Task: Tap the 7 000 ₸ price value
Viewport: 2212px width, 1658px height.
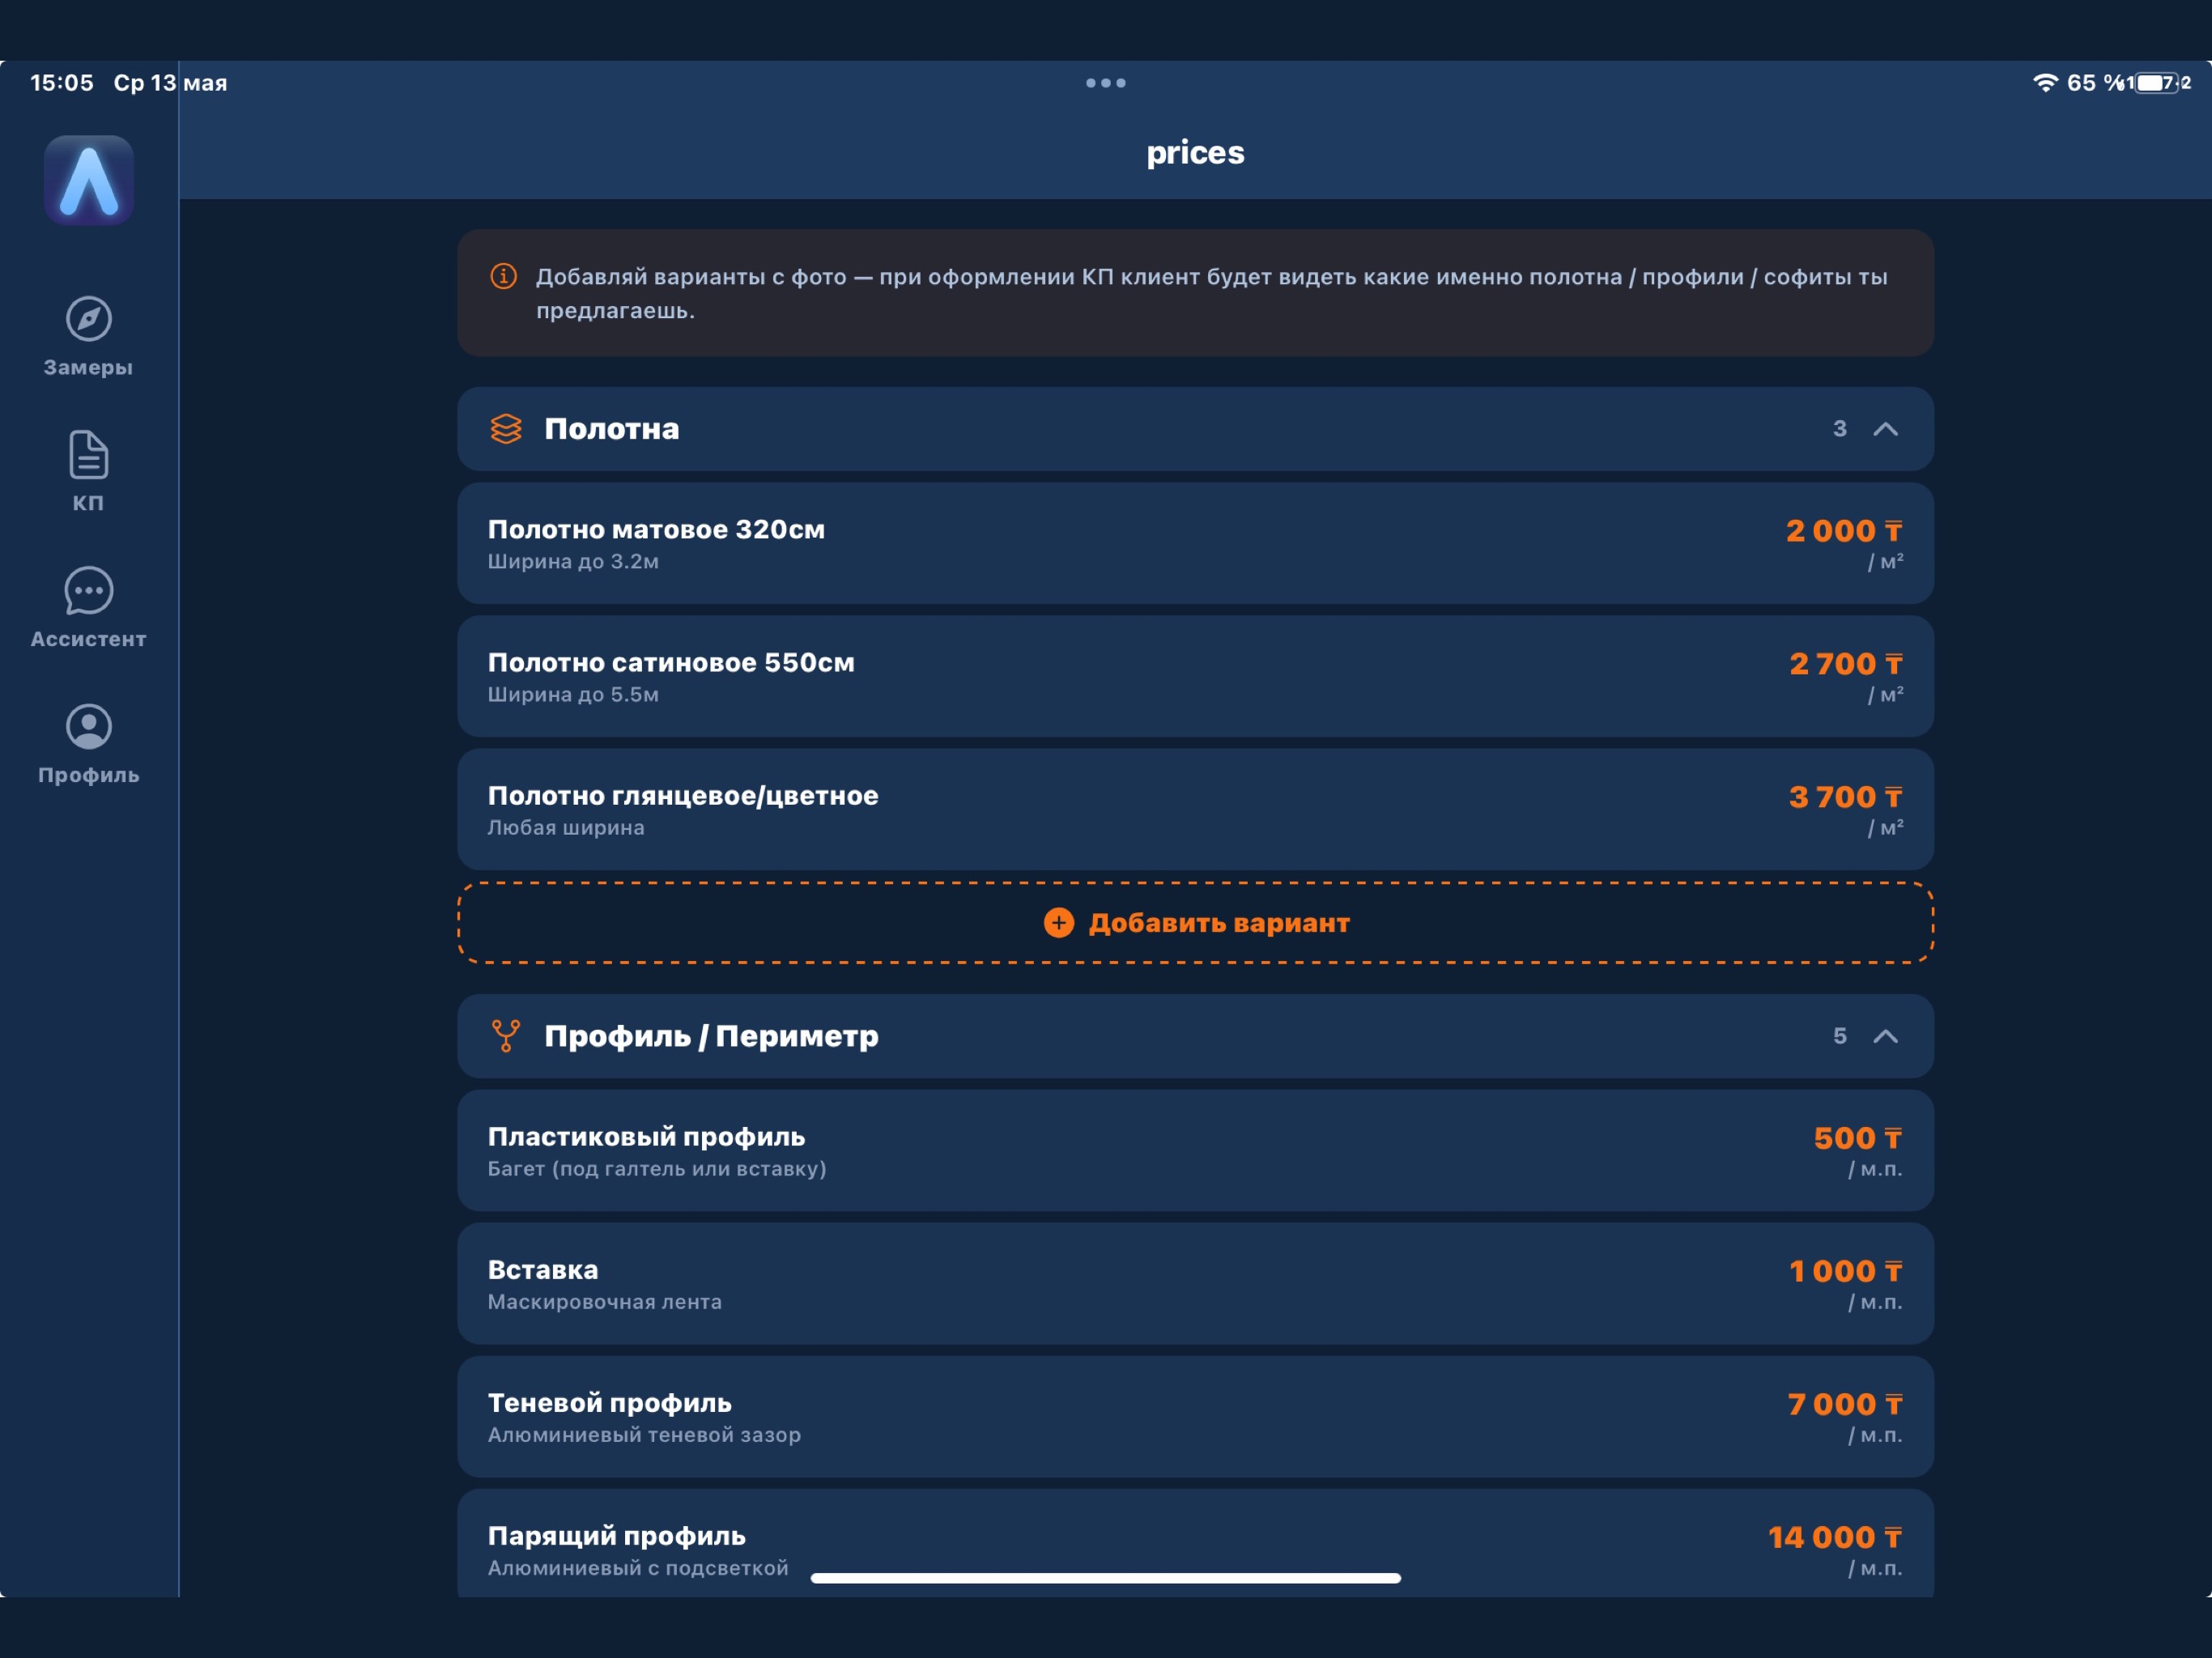Action: click(x=1846, y=1404)
